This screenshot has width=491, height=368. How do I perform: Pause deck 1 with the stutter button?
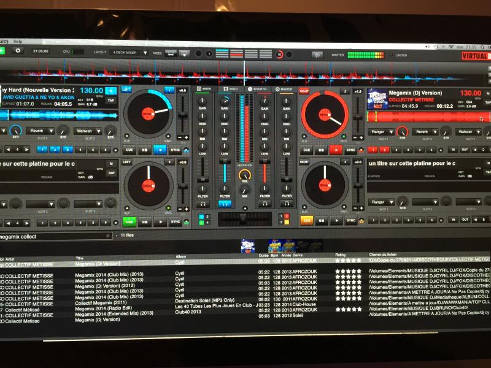click(x=145, y=150)
